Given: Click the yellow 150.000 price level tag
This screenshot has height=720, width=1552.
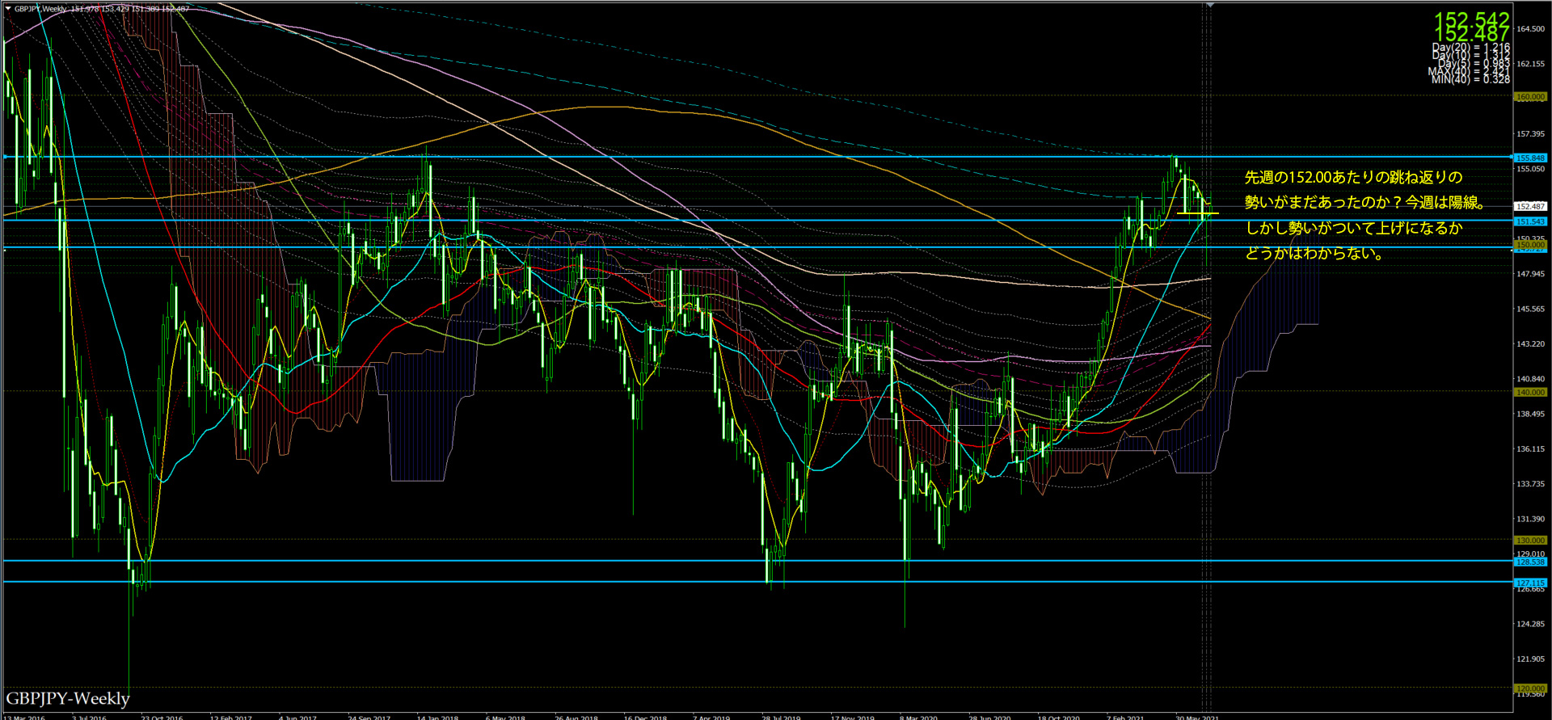Looking at the screenshot, I should click(x=1530, y=245).
